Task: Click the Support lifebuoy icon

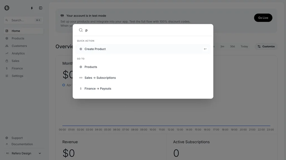Action: pos(7,138)
